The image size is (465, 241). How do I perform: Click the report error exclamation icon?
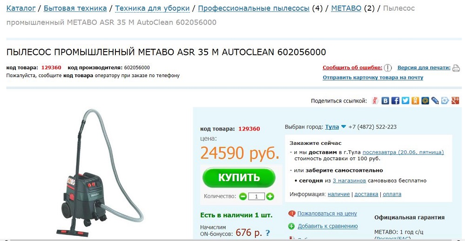(388, 68)
